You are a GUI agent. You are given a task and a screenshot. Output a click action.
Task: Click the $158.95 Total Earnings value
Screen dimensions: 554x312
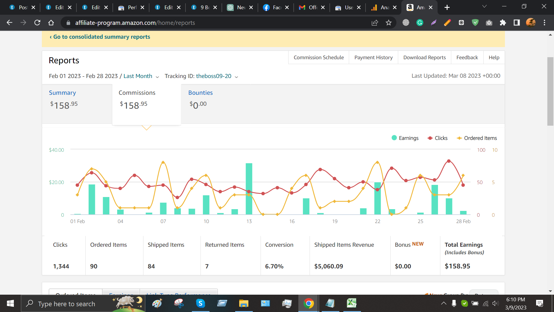[x=457, y=266]
